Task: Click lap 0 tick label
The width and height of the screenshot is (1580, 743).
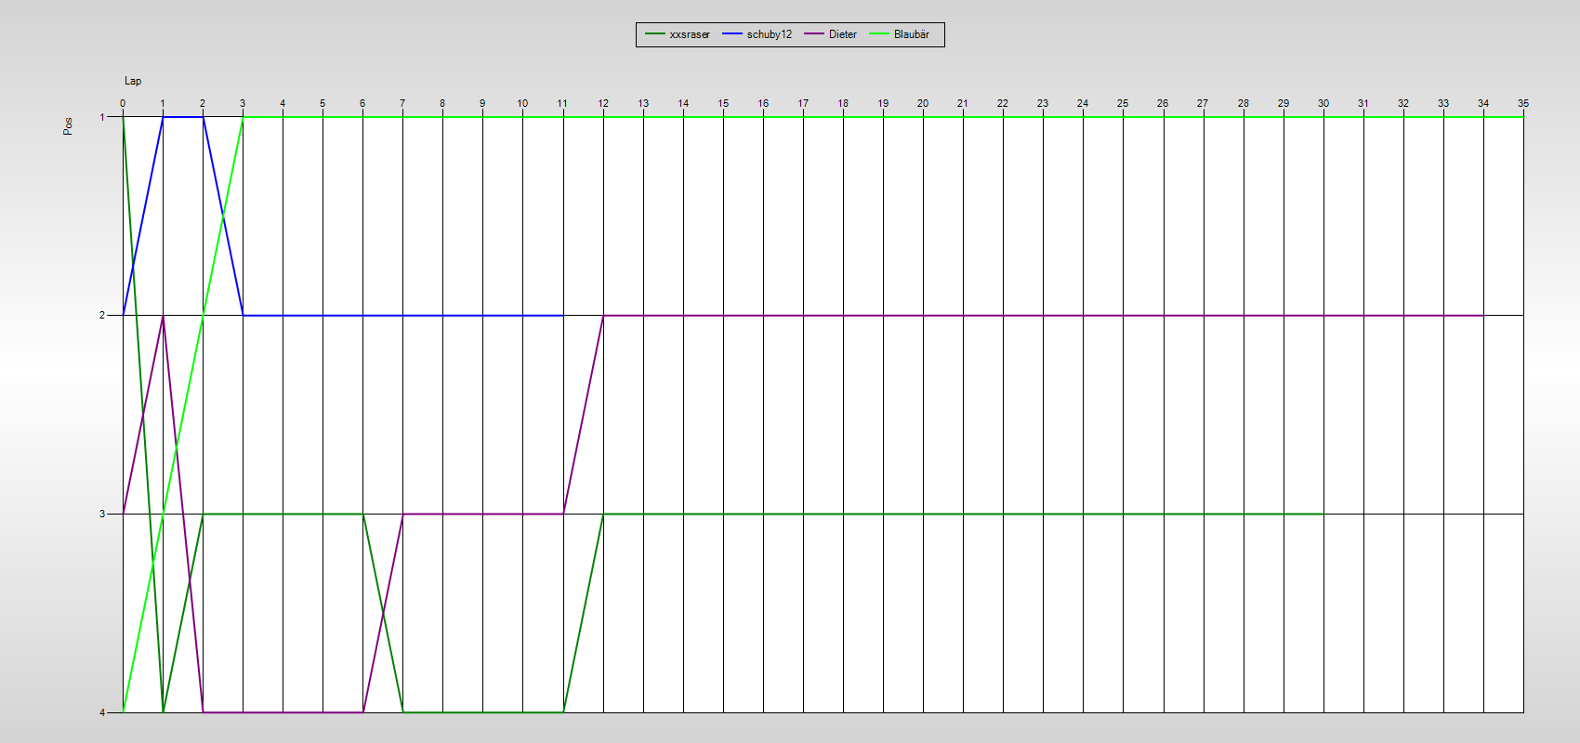Action: point(123,103)
